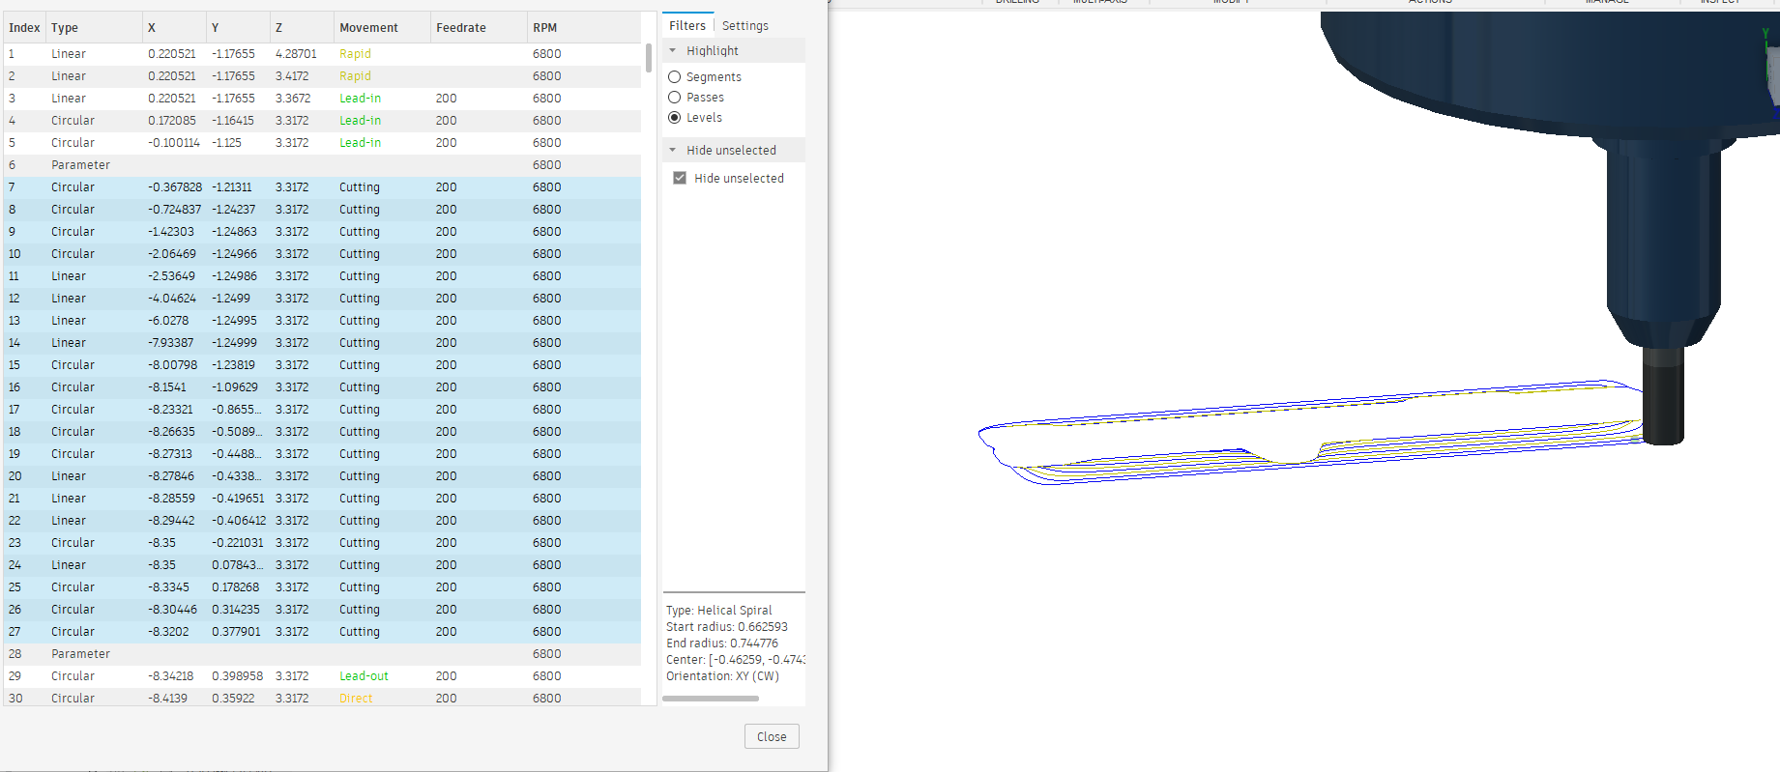Close the toolpath inspection dialog
The image size is (1780, 772).
(772, 736)
